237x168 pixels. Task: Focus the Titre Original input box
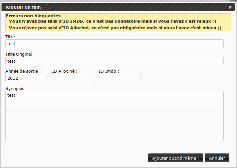(x=114, y=61)
